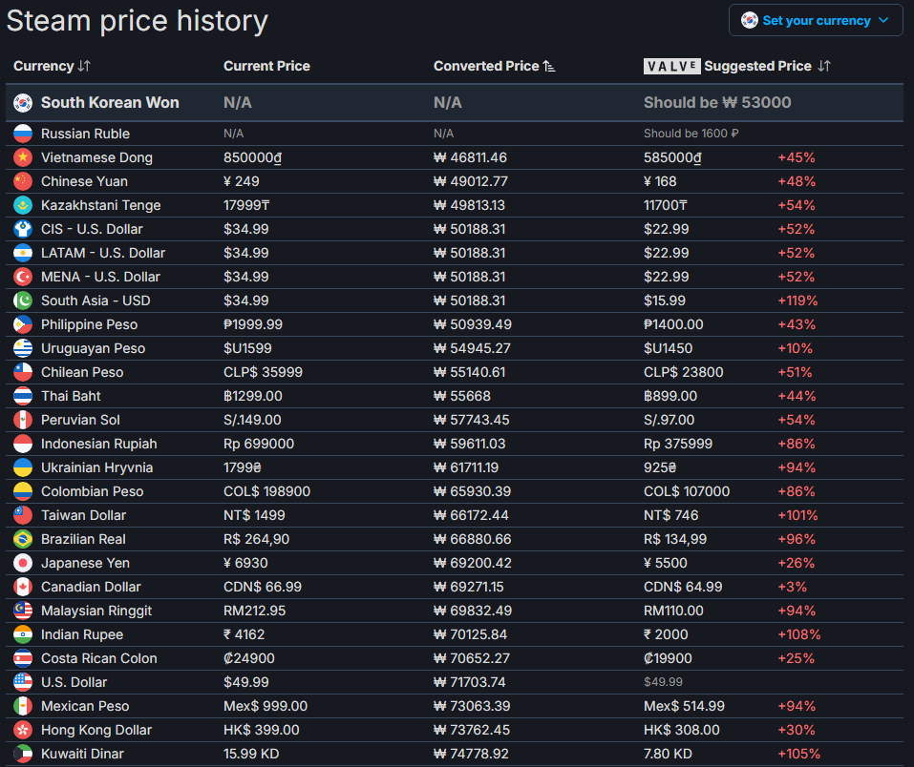
Task: Click the Mexican Peso flag icon
Action: tap(23, 707)
